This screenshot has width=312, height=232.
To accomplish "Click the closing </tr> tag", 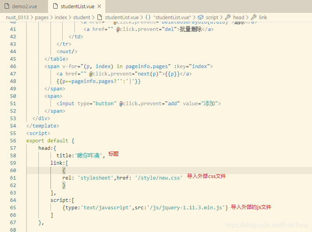I will point(64,44).
